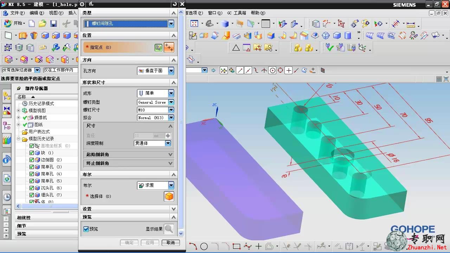Image resolution: width=450 pixels, height=253 pixels.
Task: Expand the 相依性 panel header
Action: point(46,218)
